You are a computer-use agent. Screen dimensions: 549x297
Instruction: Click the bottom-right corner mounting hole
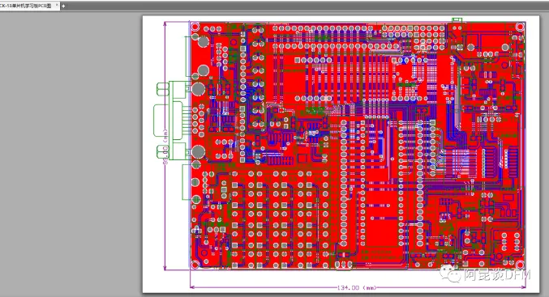point(520,265)
